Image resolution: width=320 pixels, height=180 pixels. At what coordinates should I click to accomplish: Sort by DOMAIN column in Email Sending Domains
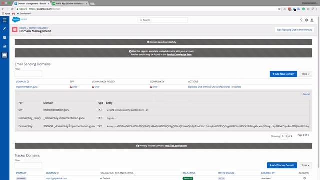coord(22,81)
